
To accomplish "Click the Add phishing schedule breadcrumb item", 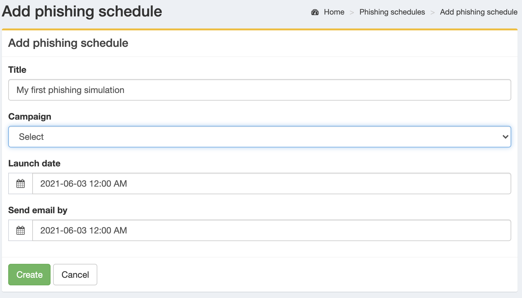I will [x=478, y=12].
